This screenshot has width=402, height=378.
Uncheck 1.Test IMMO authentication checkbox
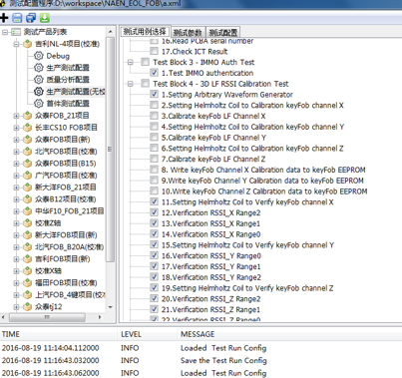tap(154, 73)
